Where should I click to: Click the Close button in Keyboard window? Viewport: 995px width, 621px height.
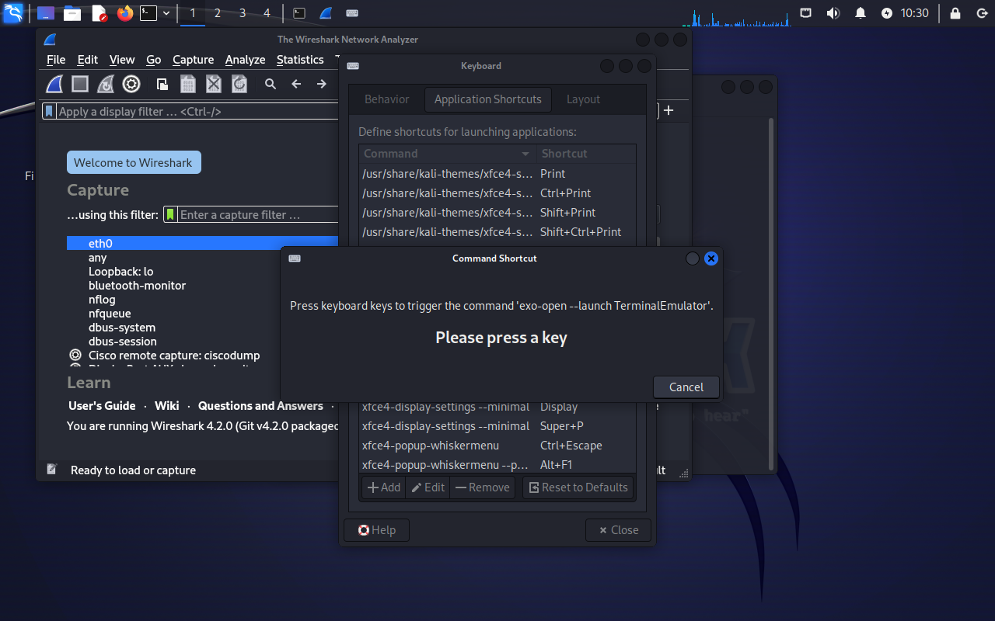pyautogui.click(x=618, y=530)
